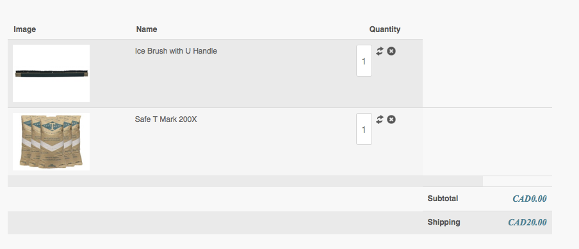Remove Ice Brush with U Handle from cart

click(x=391, y=51)
